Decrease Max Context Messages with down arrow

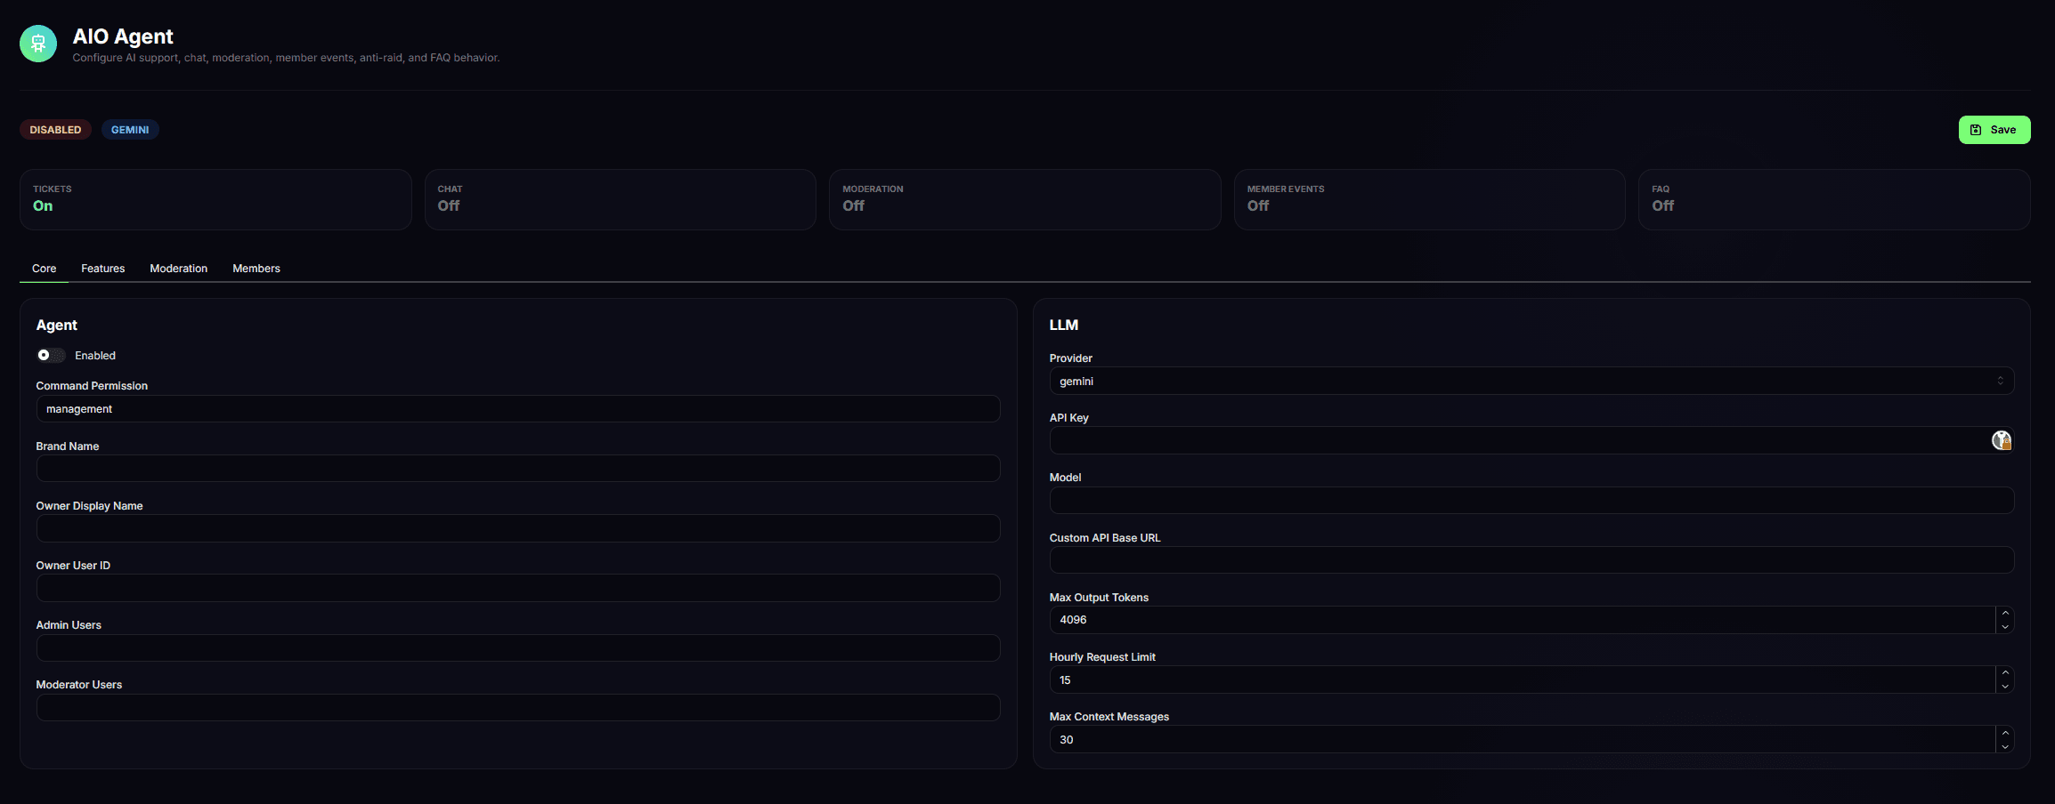(2005, 746)
